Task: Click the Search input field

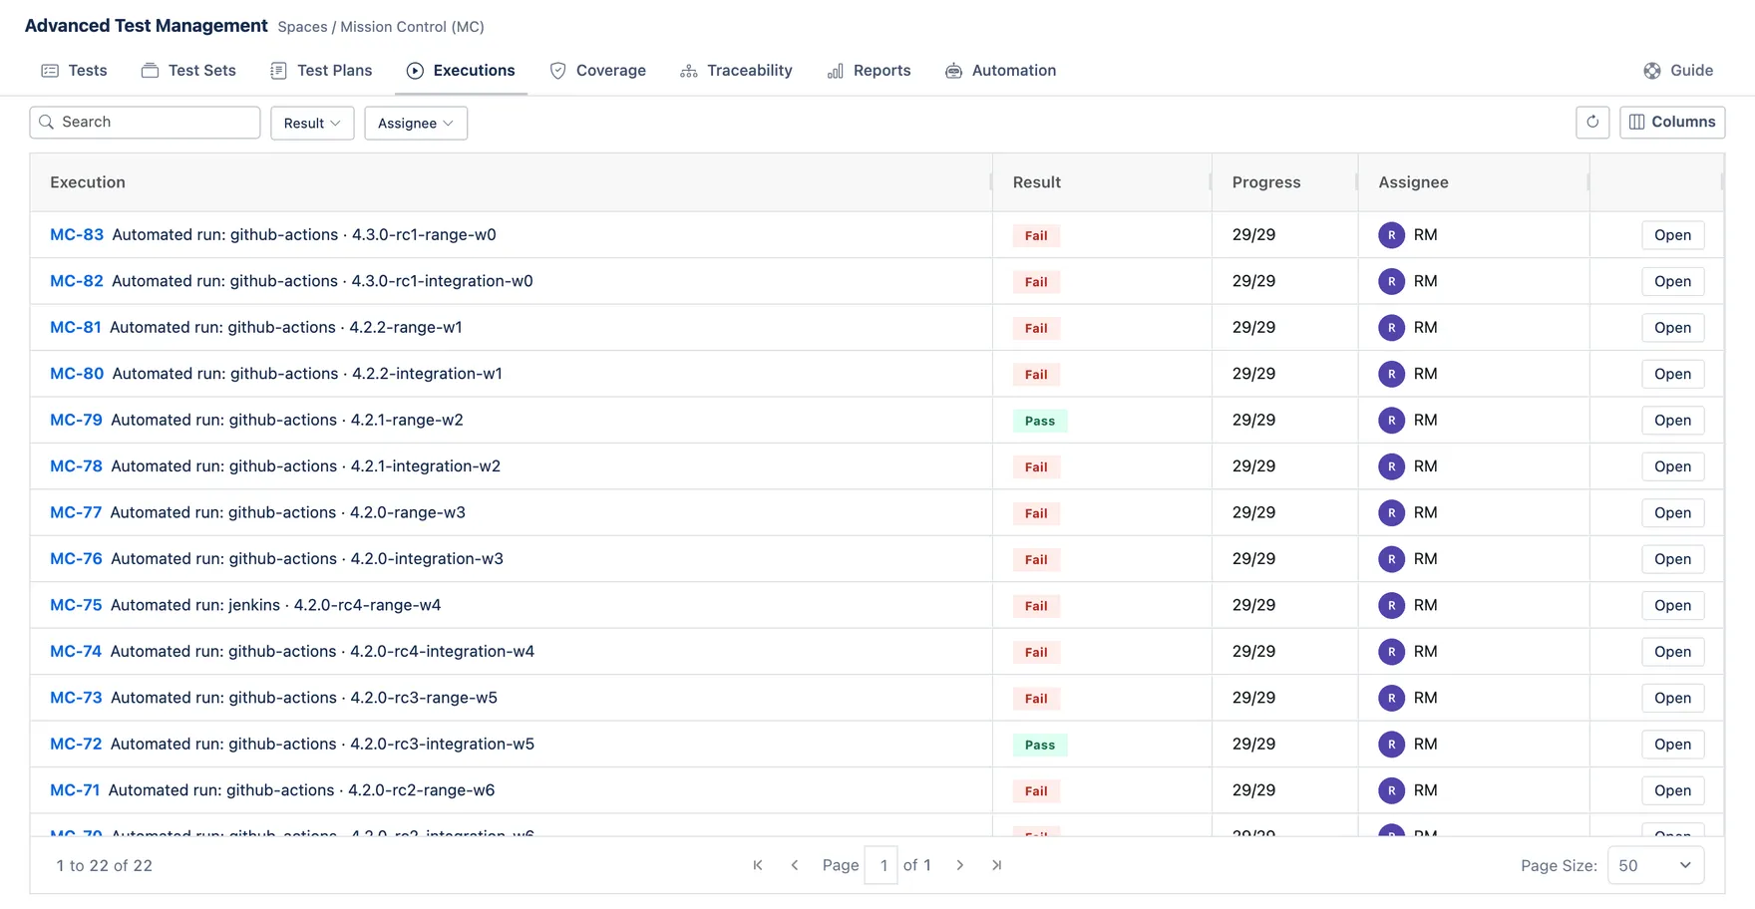Action: point(145,122)
